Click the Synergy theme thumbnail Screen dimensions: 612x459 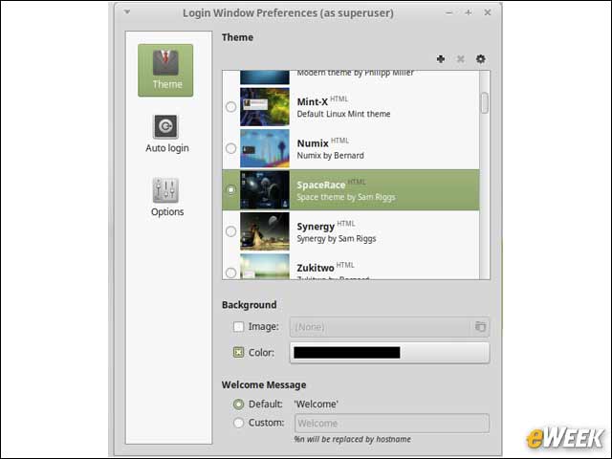(x=265, y=231)
